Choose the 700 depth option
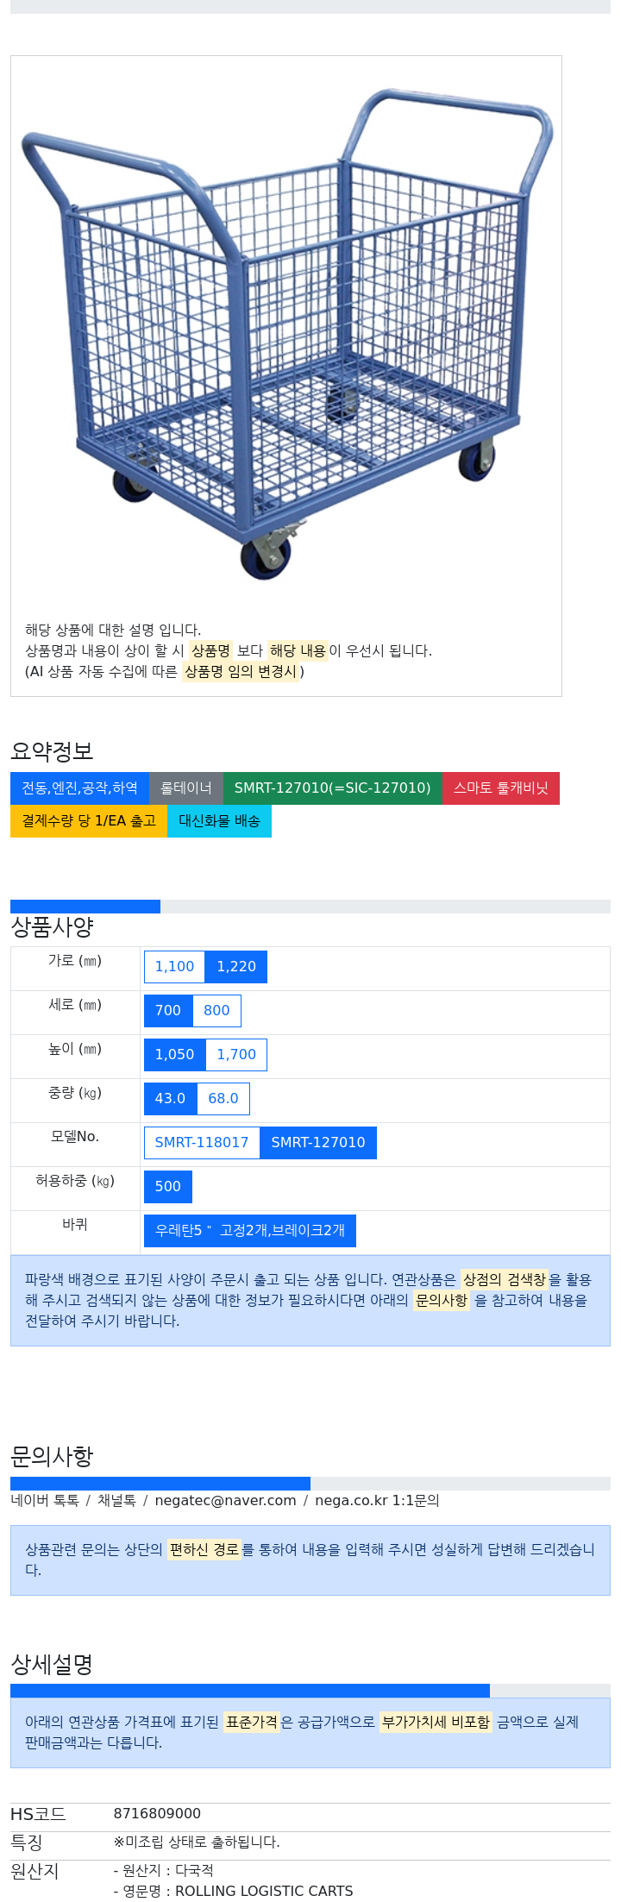 (168, 1011)
